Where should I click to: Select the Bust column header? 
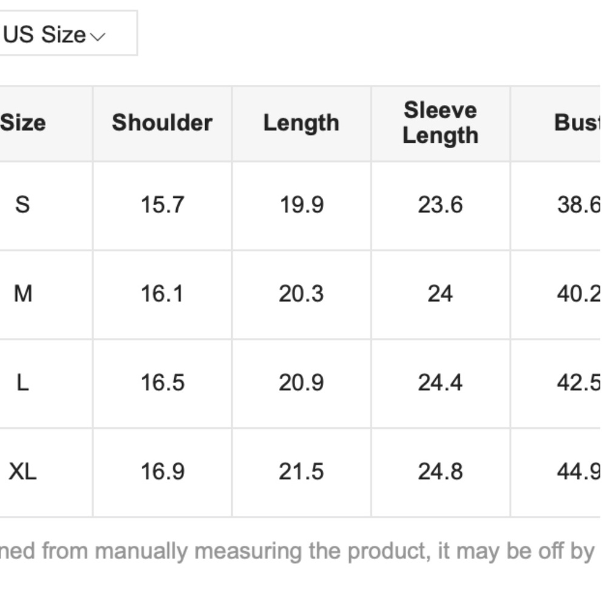coord(577,123)
